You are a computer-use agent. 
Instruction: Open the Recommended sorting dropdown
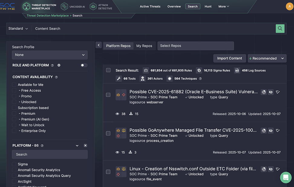point(267,58)
